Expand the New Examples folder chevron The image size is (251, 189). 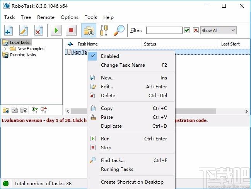click(x=5, y=49)
